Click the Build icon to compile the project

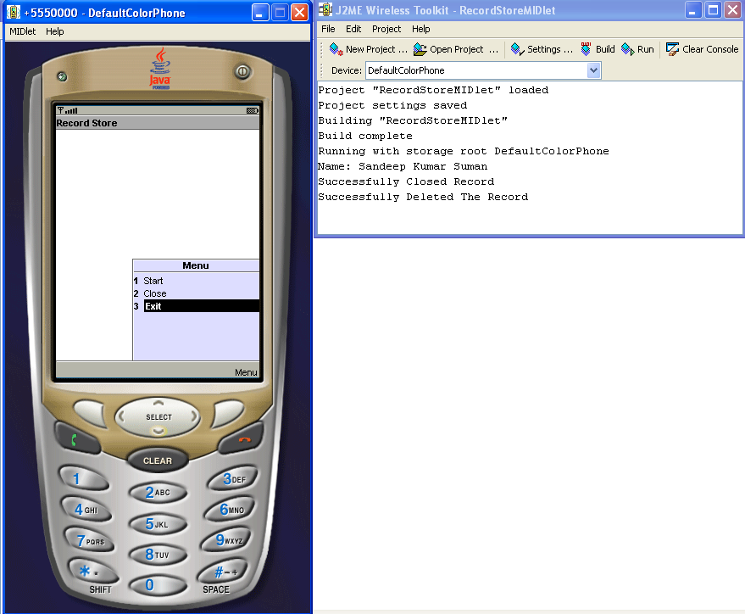coord(584,48)
